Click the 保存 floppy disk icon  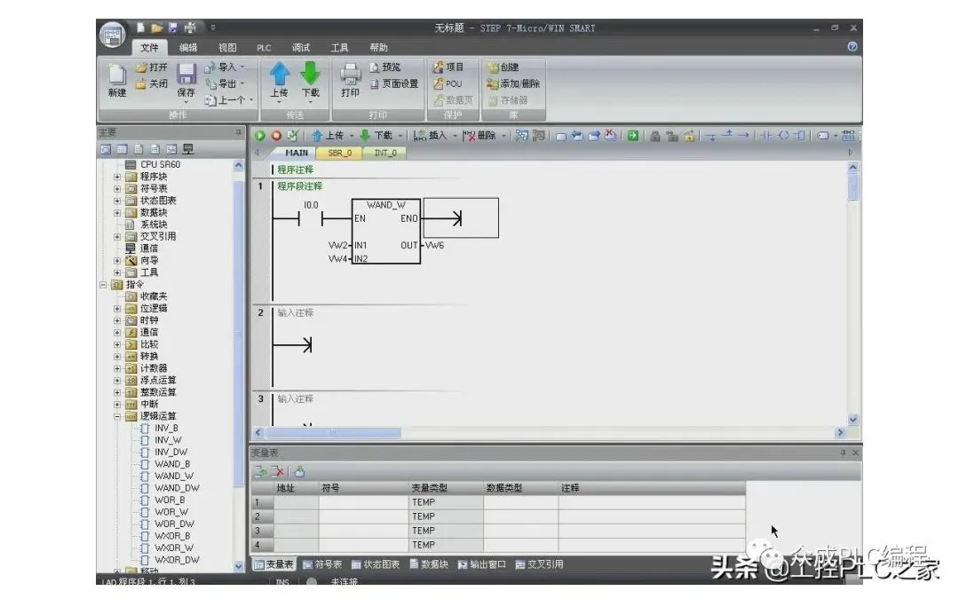[x=186, y=74]
